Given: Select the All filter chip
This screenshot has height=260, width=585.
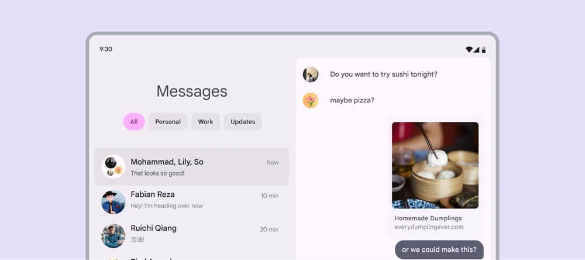Looking at the screenshot, I should tap(134, 122).
